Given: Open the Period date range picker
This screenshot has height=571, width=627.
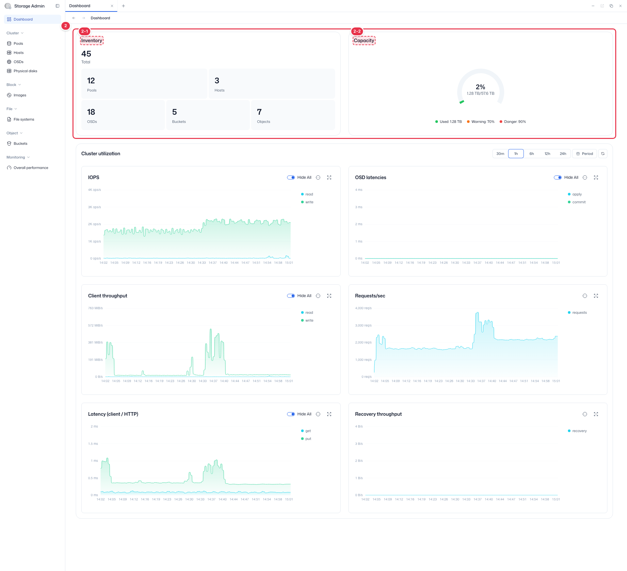Looking at the screenshot, I should [585, 154].
